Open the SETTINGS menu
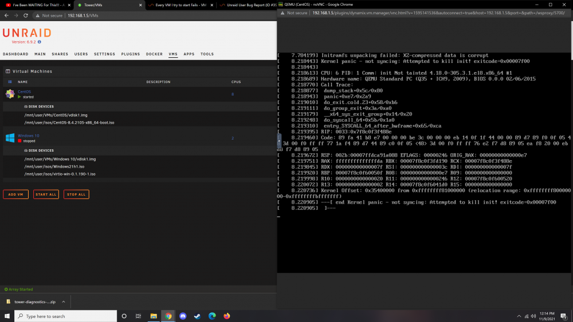Screen dimensions: 573x322 click(x=104, y=54)
